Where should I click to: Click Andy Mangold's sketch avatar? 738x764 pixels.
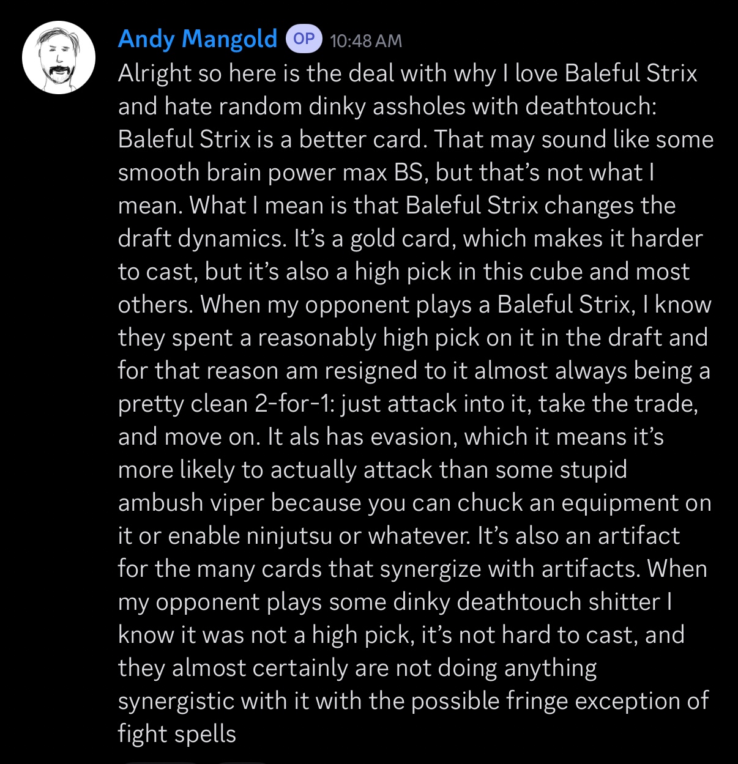coord(59,57)
